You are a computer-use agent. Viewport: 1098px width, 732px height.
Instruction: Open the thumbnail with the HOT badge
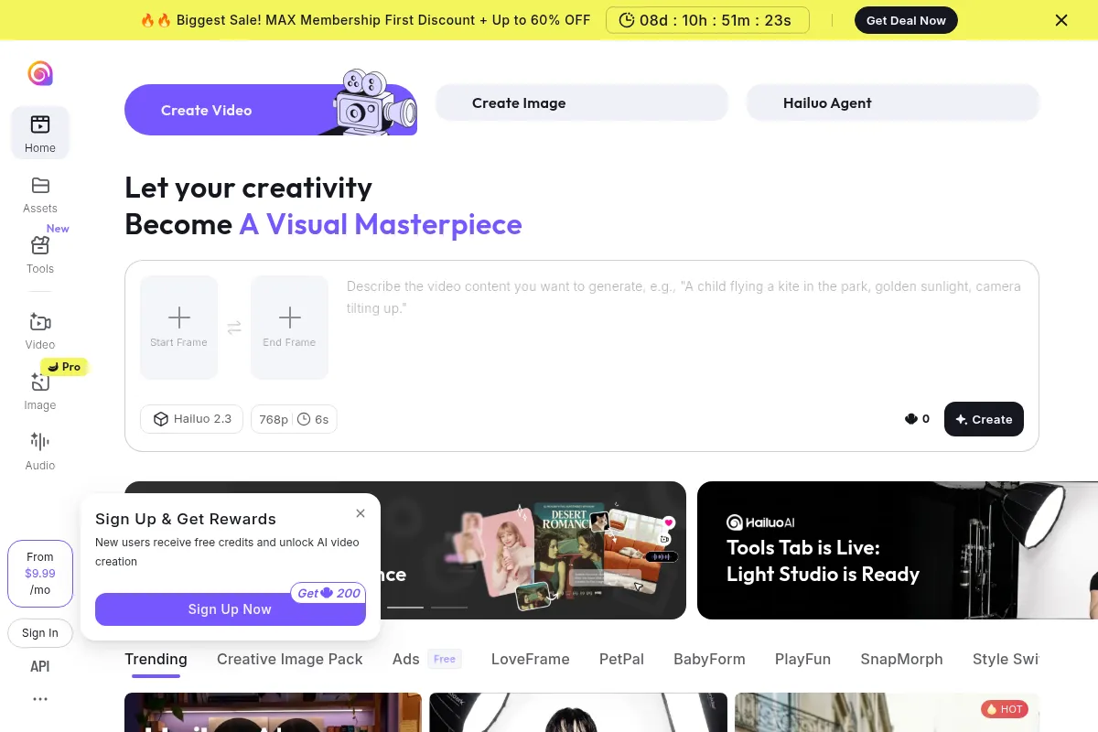887,712
